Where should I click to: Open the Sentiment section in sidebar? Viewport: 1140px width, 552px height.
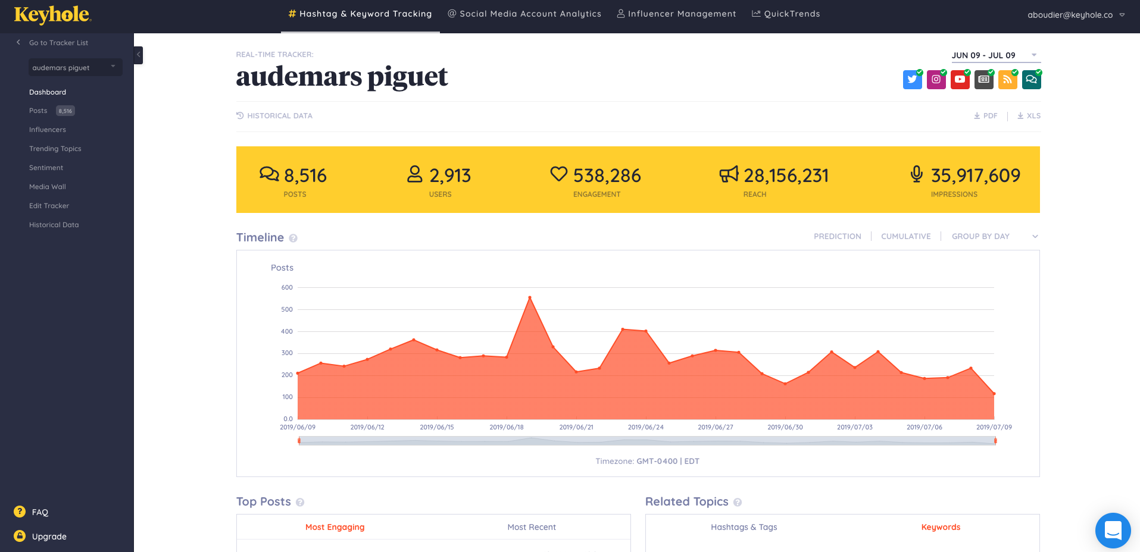(x=46, y=167)
